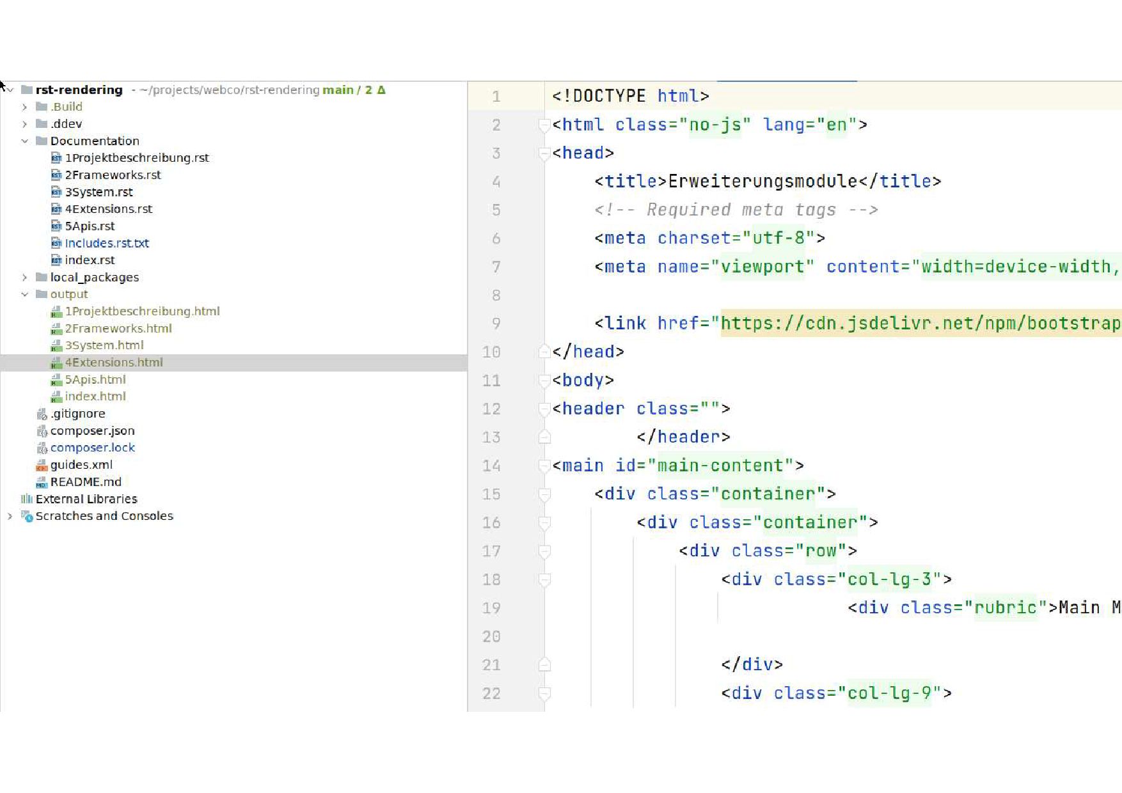Click the 5Apis.html file icon
Screen dimensions: 1122x793
pyautogui.click(x=56, y=380)
